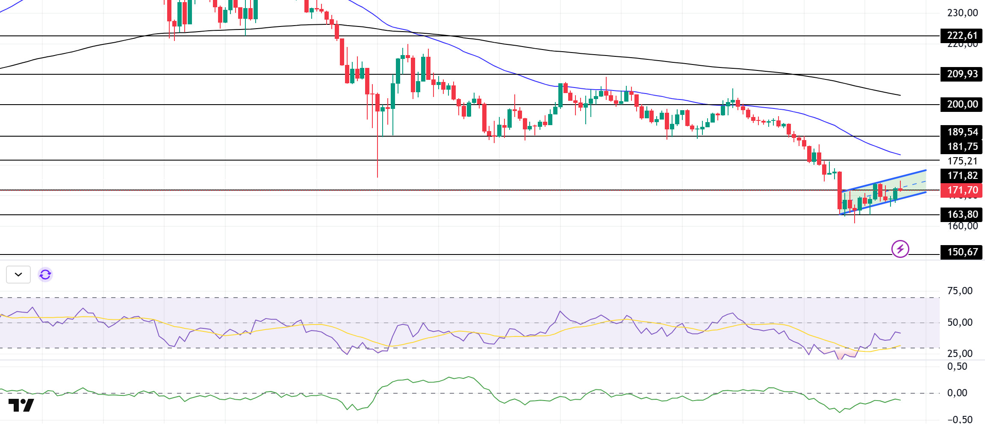Click the 200,00 price level label
The width and height of the screenshot is (985, 430).
[x=961, y=104]
